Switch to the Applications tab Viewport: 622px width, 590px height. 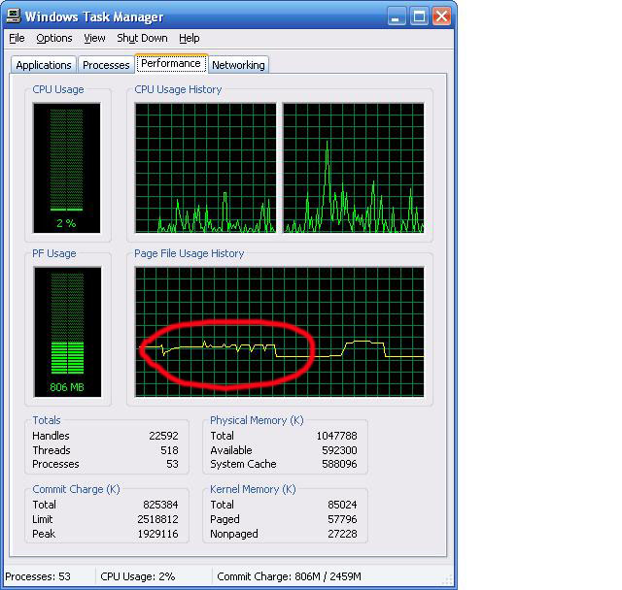coord(44,65)
